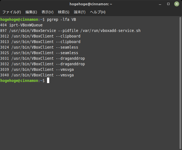
Task: Click the VBoxService --pidfile output line
Action: tap(70, 31)
